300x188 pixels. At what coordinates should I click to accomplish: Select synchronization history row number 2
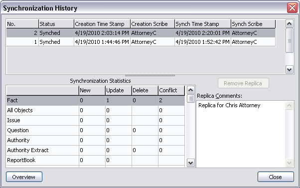pos(141,33)
